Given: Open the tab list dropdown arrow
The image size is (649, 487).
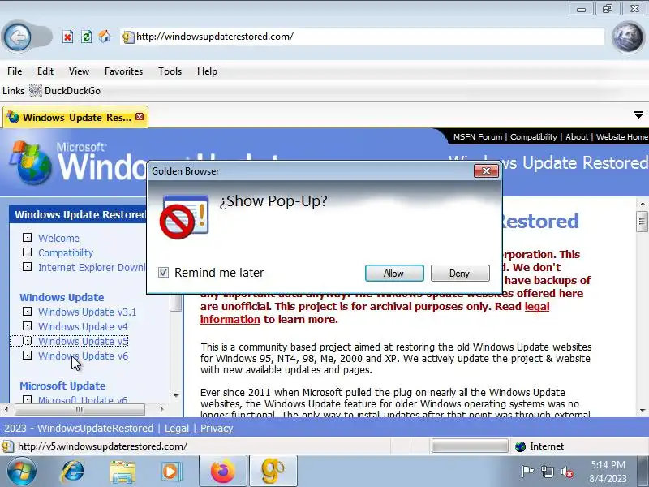Looking at the screenshot, I should (638, 114).
